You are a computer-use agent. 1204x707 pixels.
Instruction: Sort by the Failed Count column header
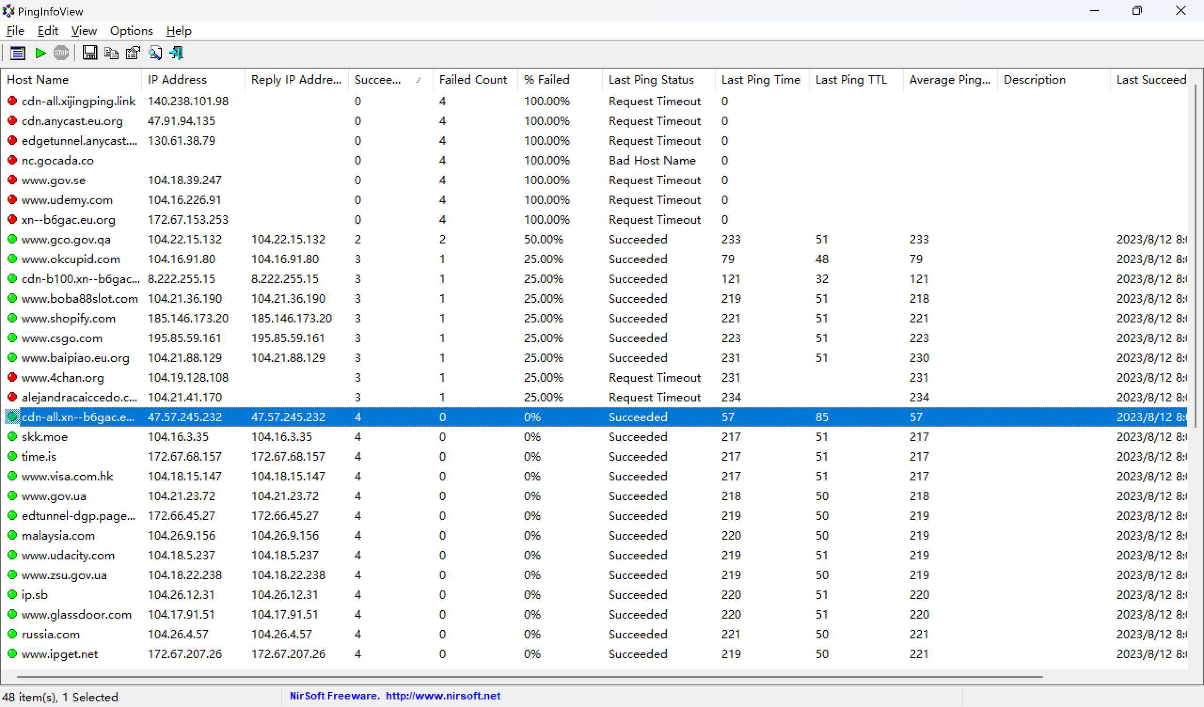pos(475,79)
